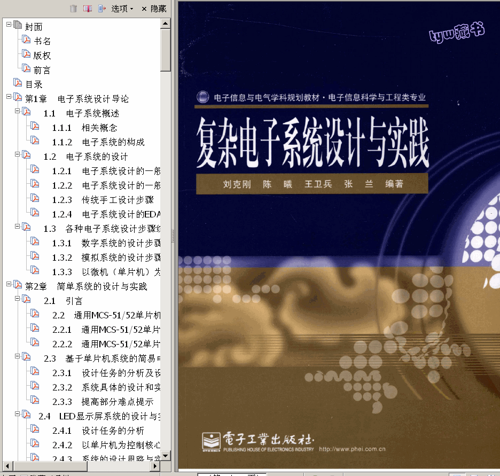Select bookmark 第1章 电子系统设计导论
The image size is (500, 476).
coord(77,99)
